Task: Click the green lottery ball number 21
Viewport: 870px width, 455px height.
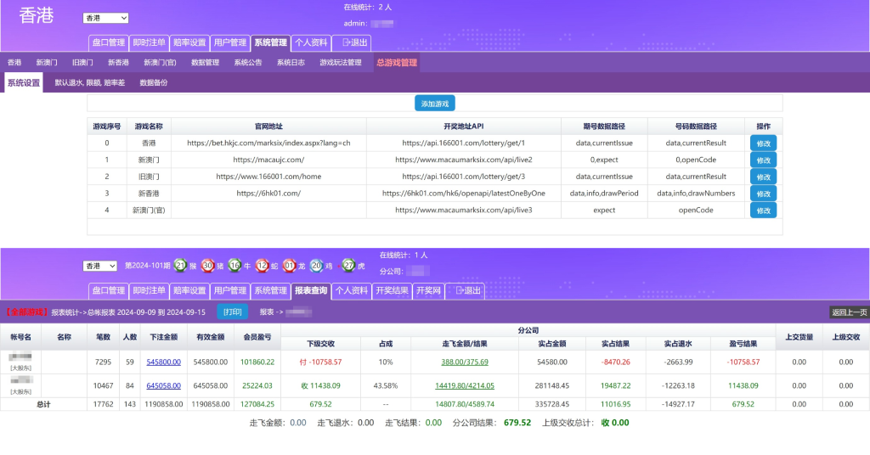Action: click(x=180, y=266)
